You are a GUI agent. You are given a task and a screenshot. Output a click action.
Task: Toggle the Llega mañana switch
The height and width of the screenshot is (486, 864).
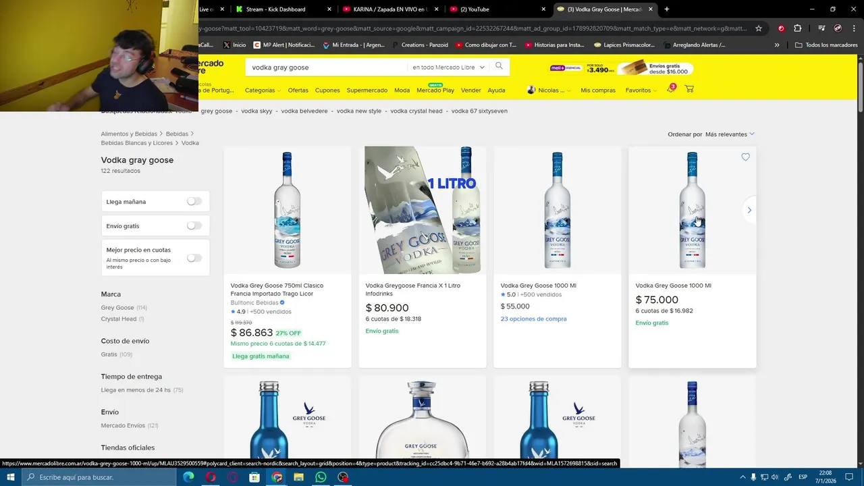(x=194, y=201)
